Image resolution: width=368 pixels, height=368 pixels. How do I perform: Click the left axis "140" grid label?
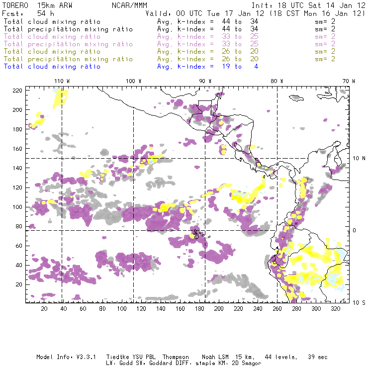coord(17,168)
